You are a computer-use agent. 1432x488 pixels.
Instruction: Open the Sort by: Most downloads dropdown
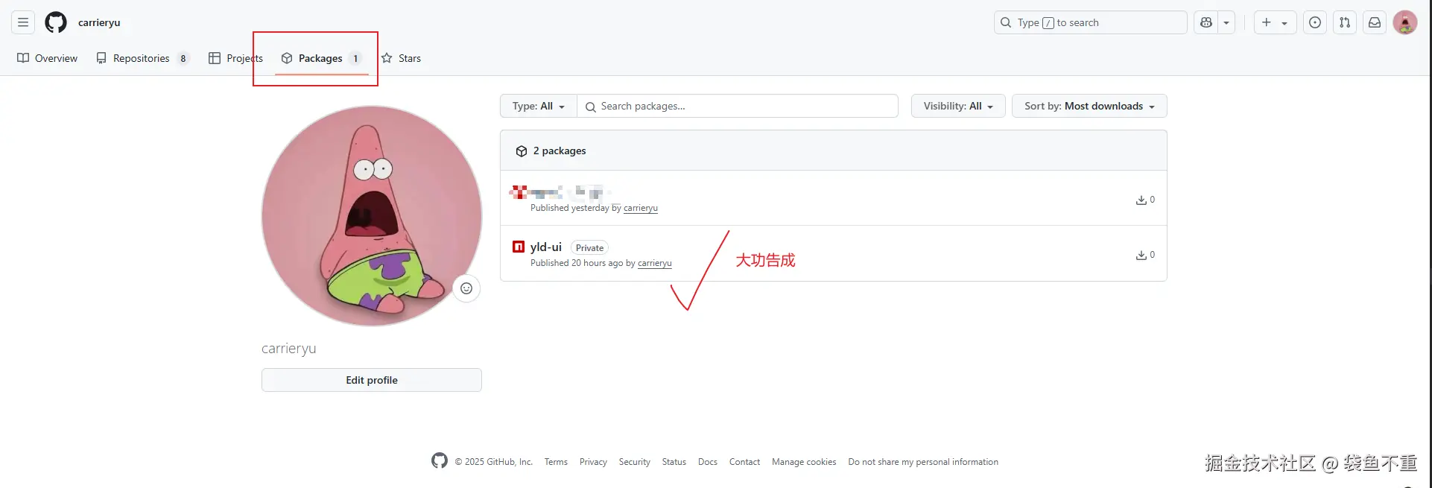point(1089,106)
